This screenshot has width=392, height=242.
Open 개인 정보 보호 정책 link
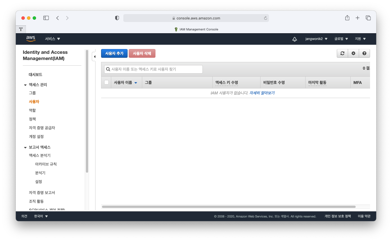click(x=338, y=216)
